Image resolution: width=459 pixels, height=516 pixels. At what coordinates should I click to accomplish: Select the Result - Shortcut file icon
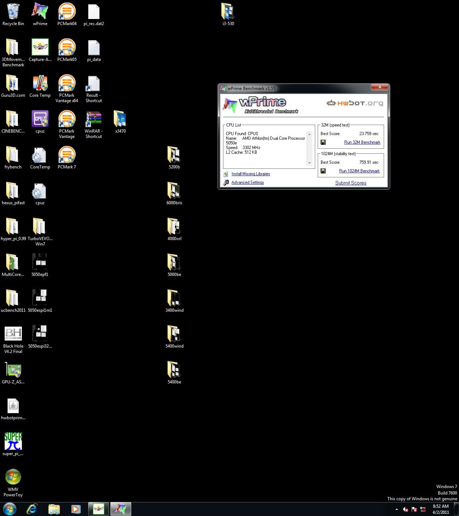click(94, 83)
